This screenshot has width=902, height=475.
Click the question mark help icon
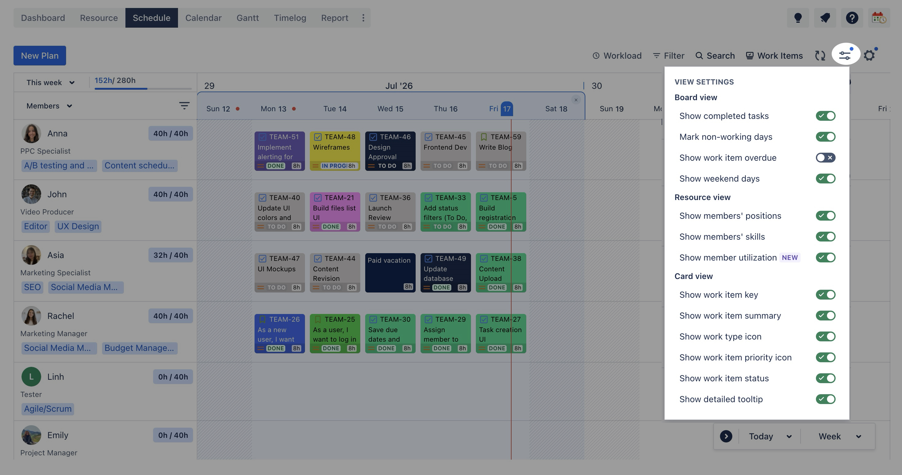(x=852, y=18)
